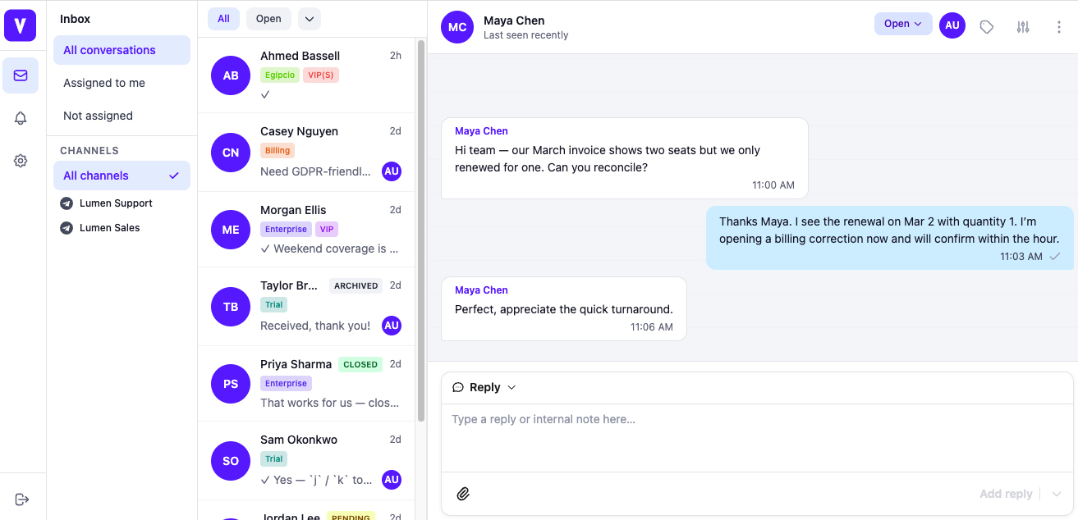Open the three-dot overflow menu in the header

1058,27
